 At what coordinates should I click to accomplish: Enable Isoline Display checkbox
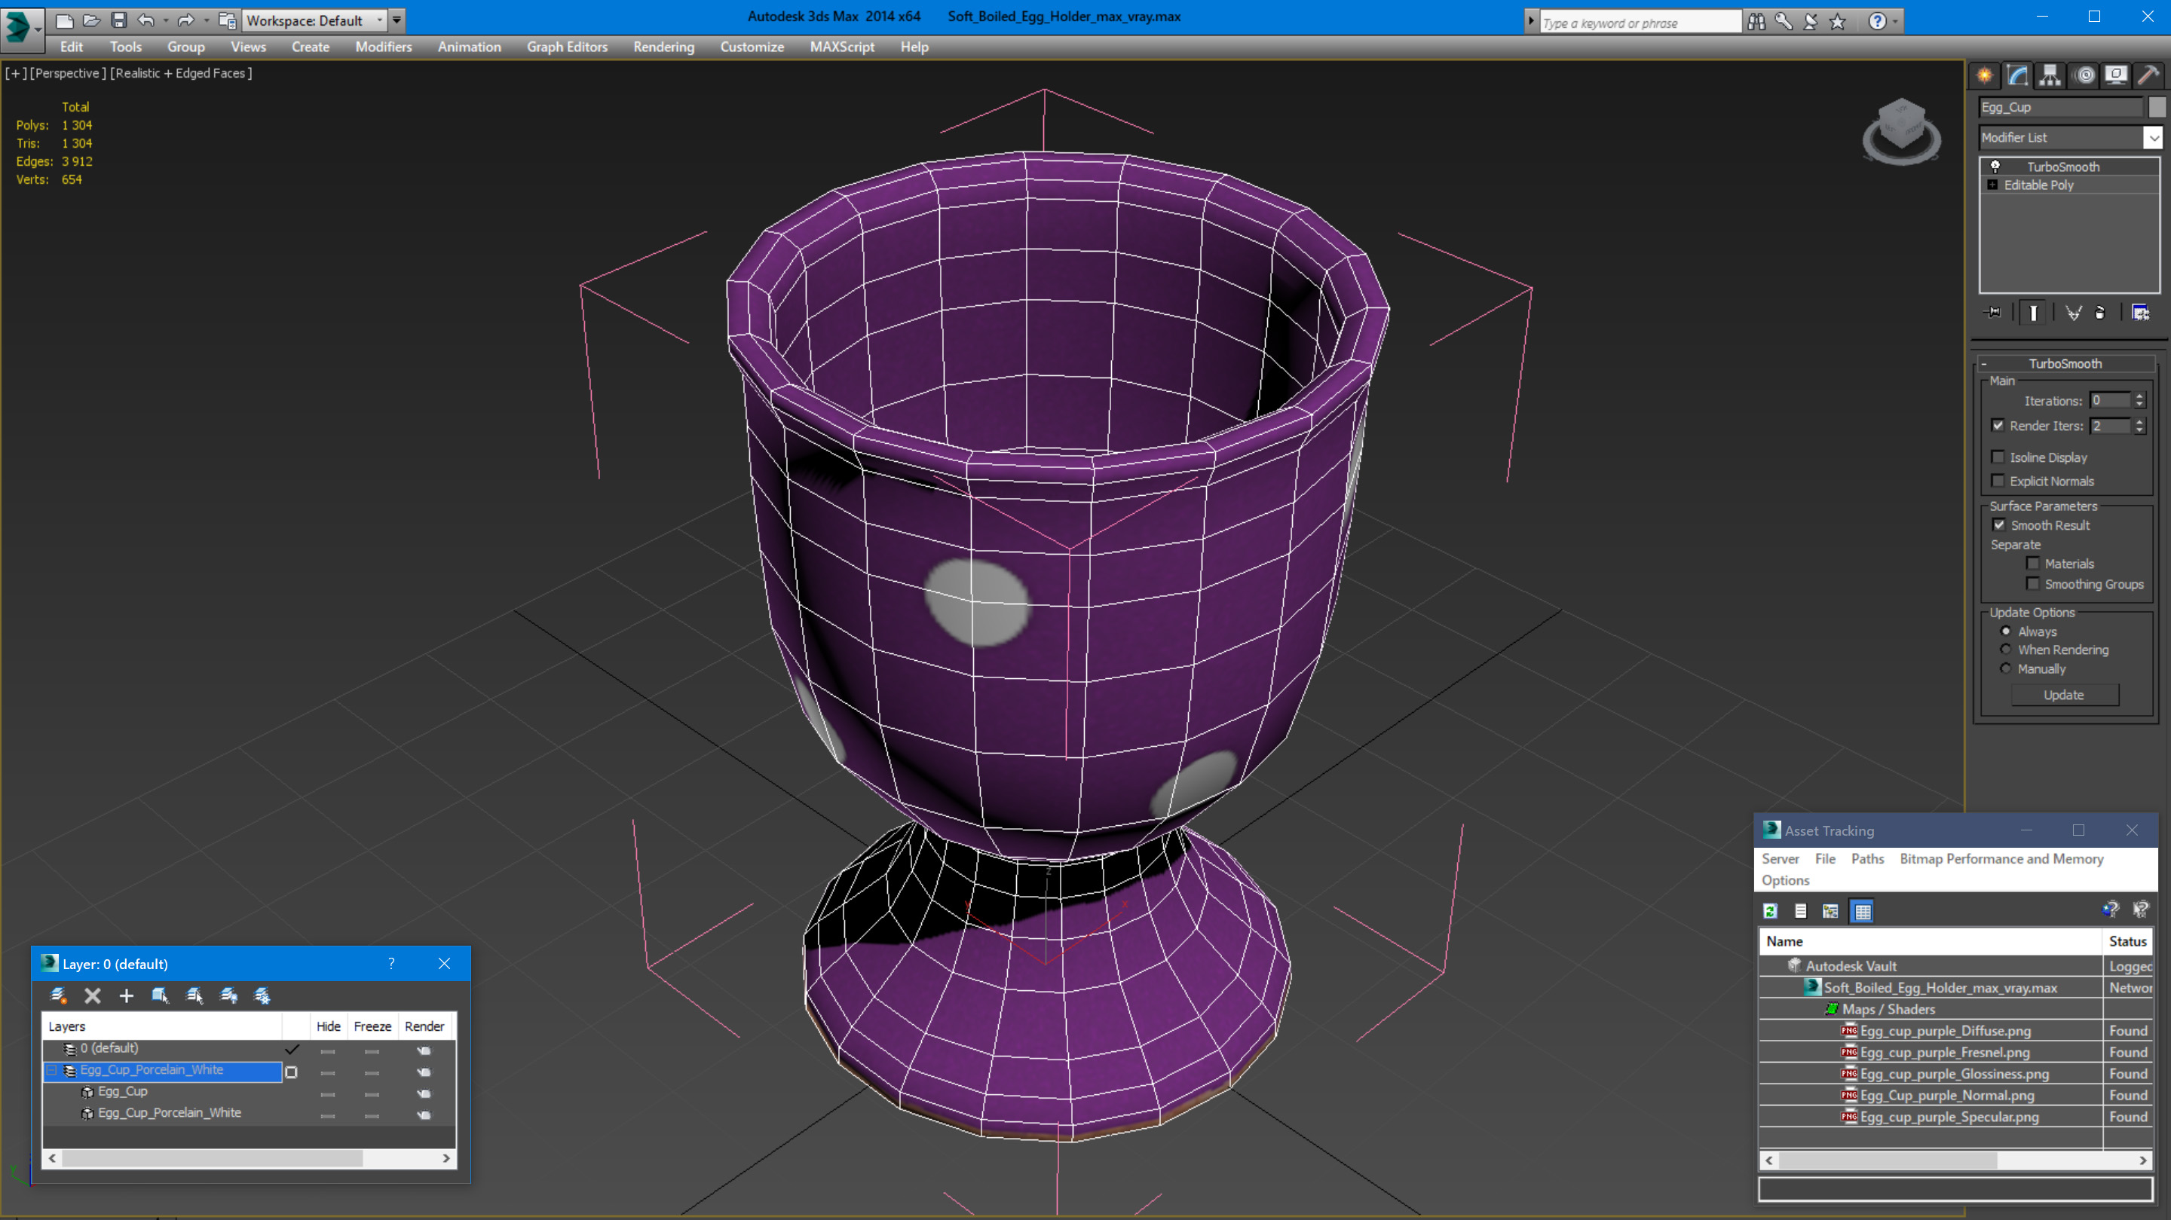(x=1998, y=457)
